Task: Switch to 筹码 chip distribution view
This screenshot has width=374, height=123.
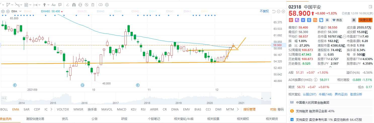Action: (280, 109)
